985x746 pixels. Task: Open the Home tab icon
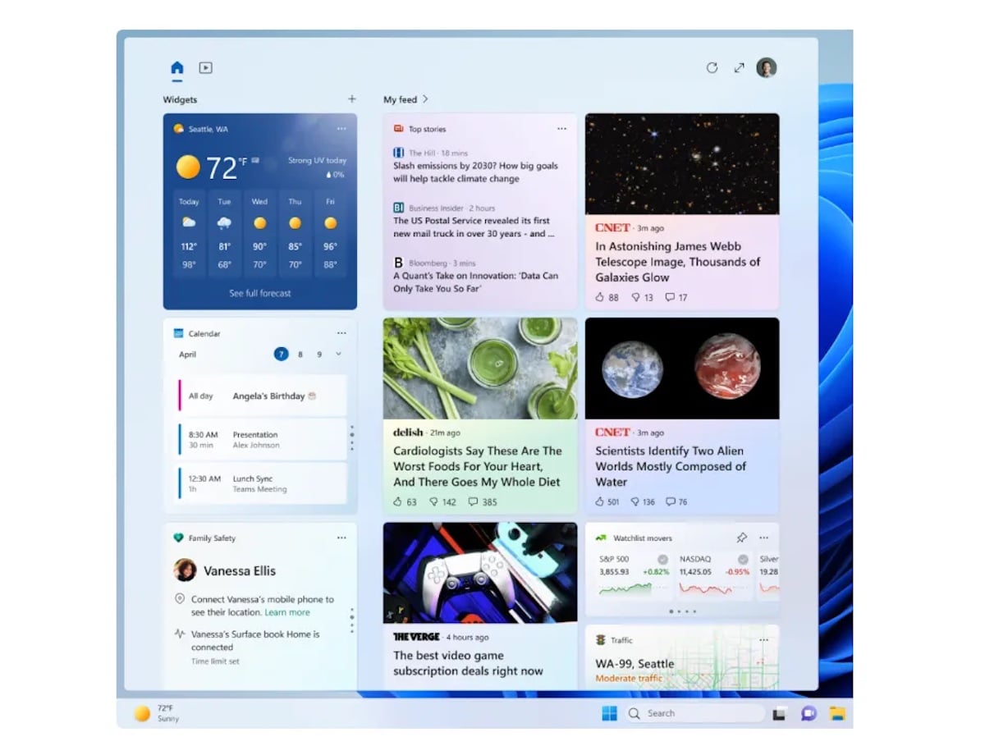(x=177, y=68)
